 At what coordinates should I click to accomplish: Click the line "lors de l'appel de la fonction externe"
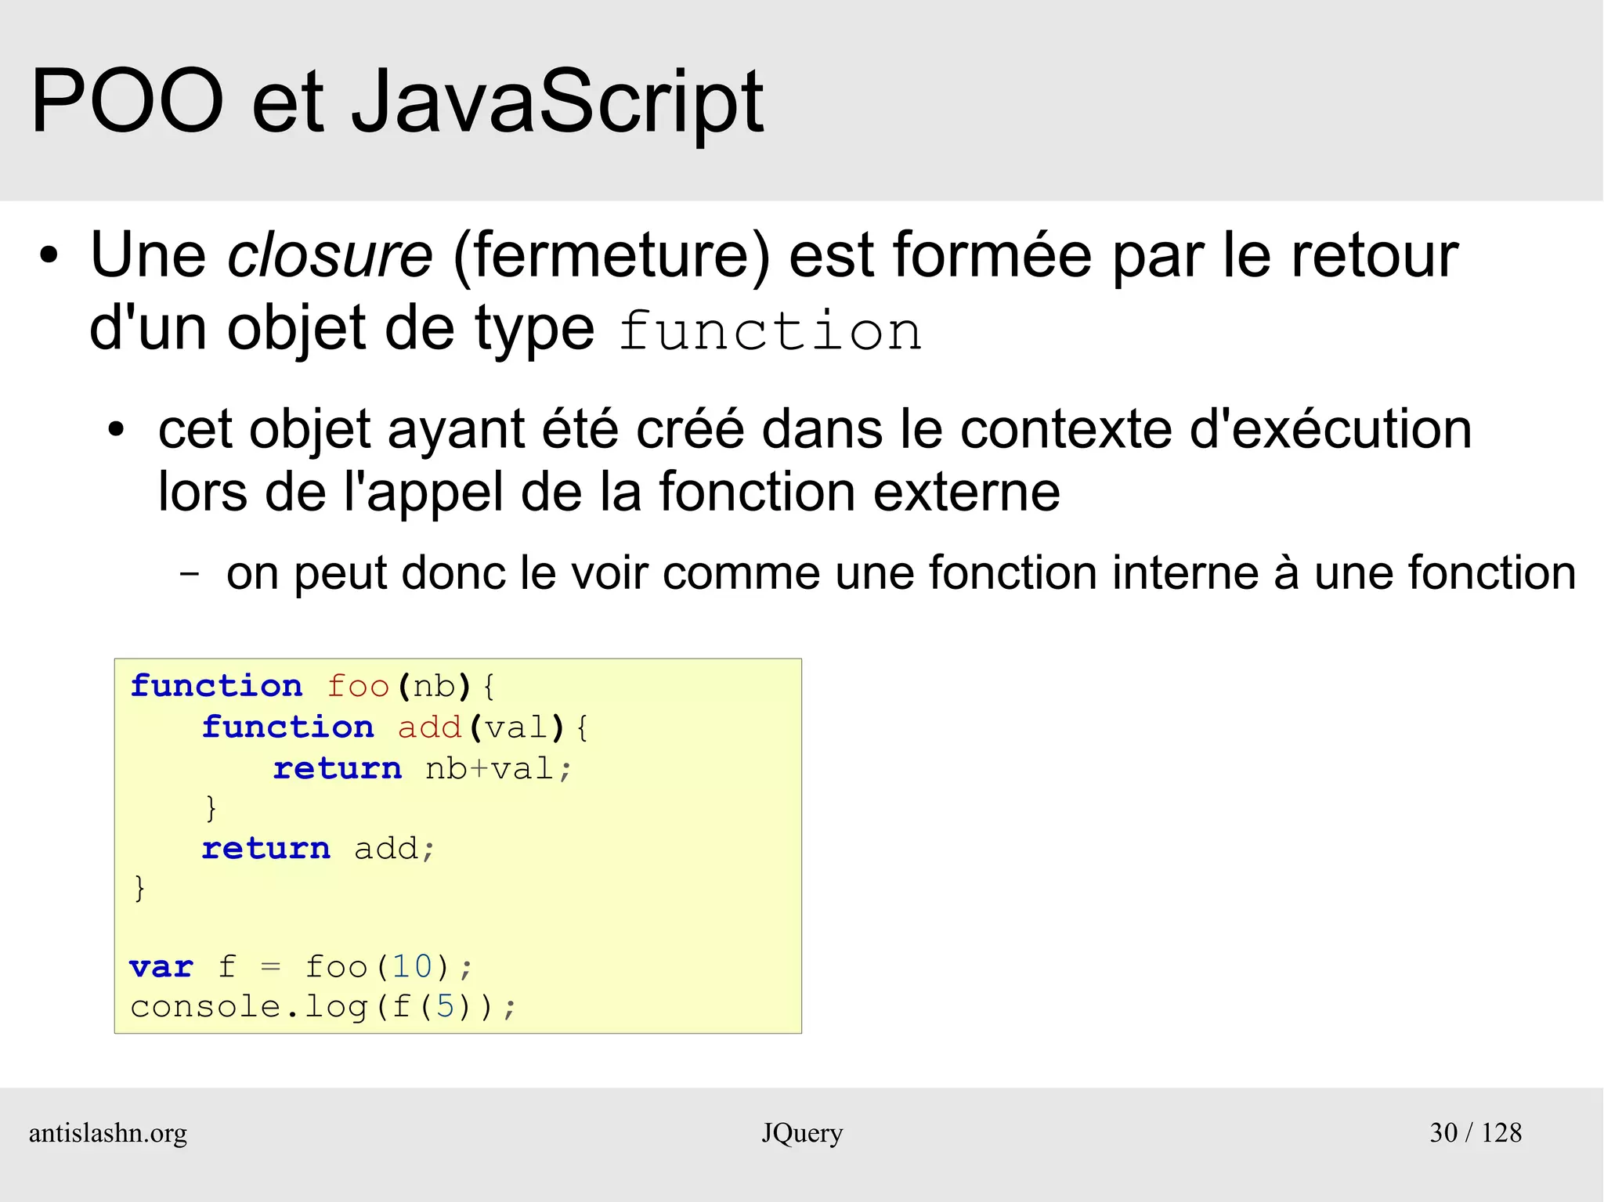coord(609,493)
